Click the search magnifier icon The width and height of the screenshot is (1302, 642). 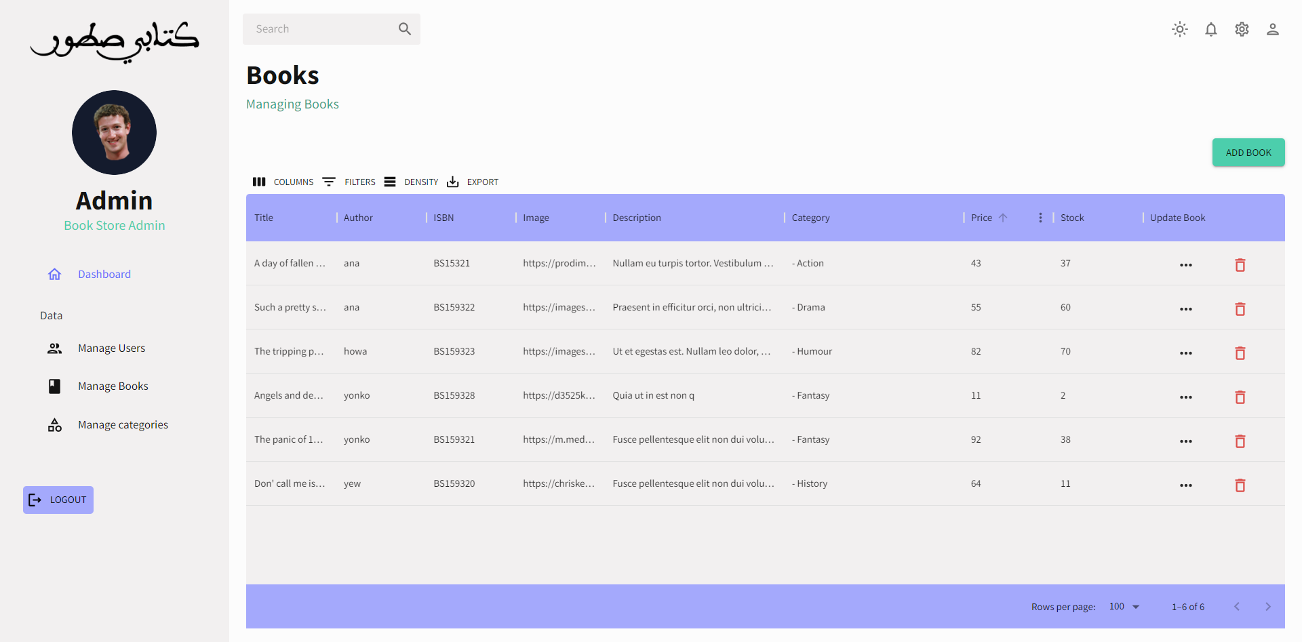tap(405, 29)
